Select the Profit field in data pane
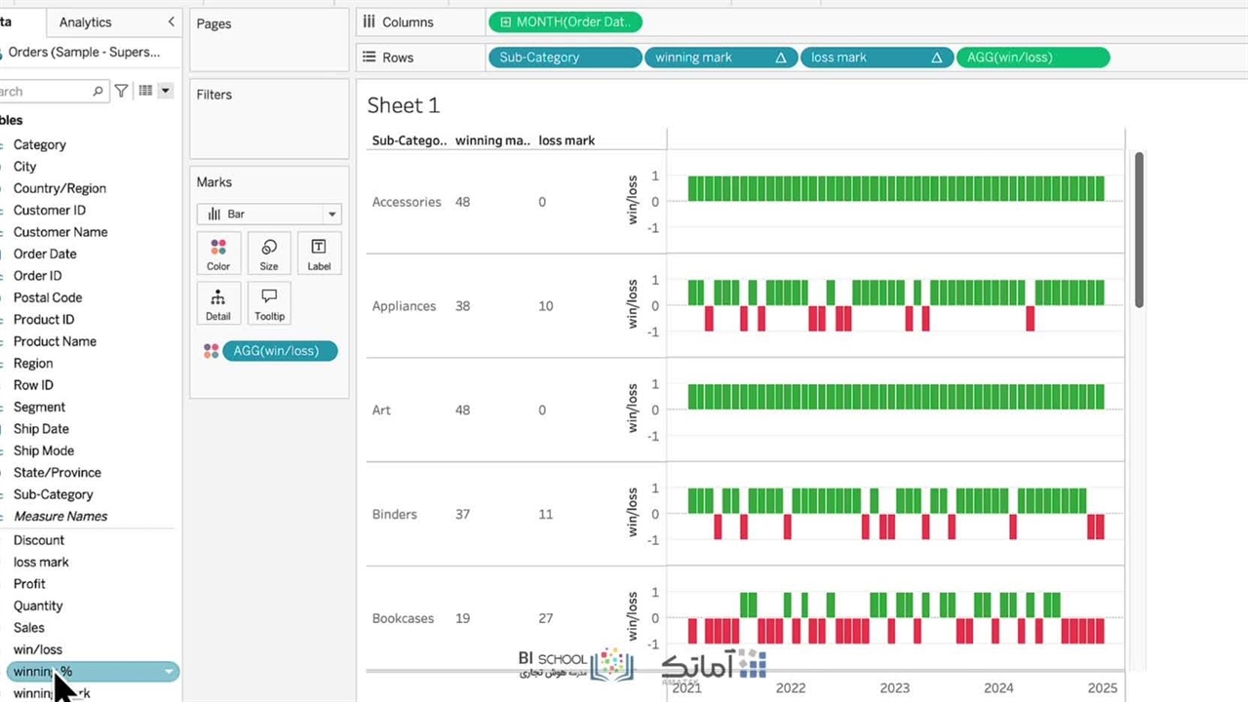Image resolution: width=1248 pixels, height=702 pixels. [x=29, y=583]
